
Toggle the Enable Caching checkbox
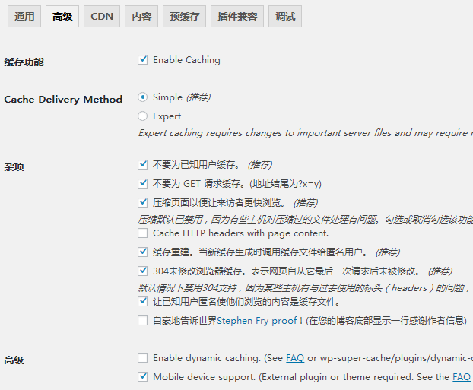(x=142, y=60)
